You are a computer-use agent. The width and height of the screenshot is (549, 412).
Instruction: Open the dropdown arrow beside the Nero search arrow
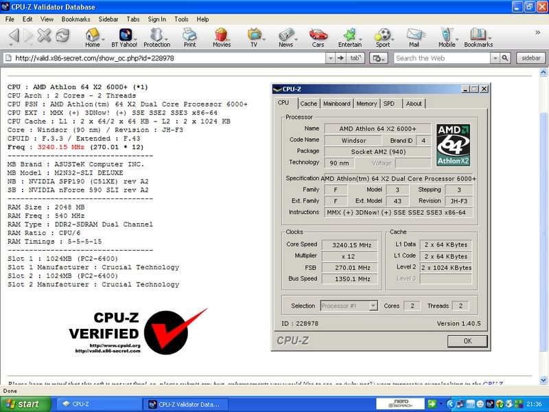441,404
